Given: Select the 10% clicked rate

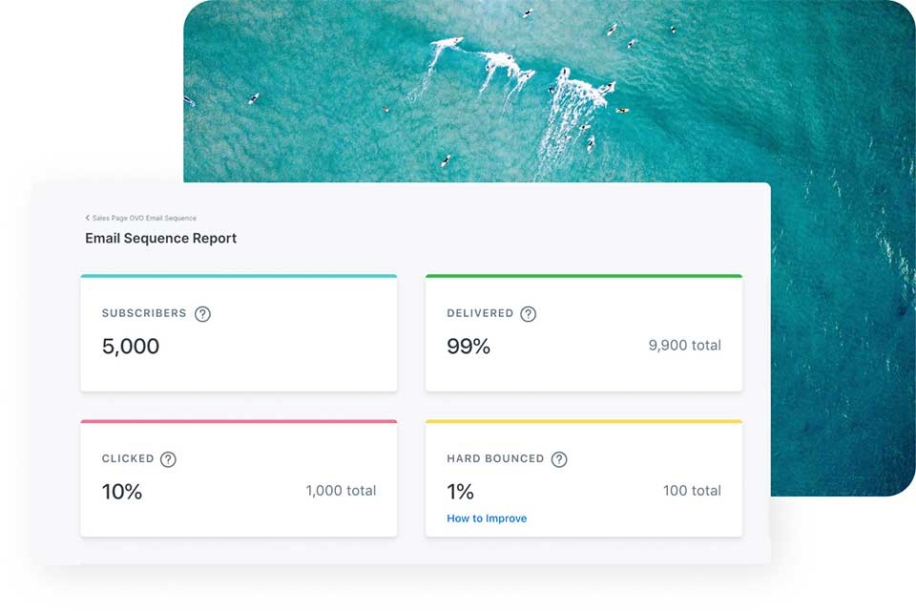Looking at the screenshot, I should pyautogui.click(x=122, y=492).
